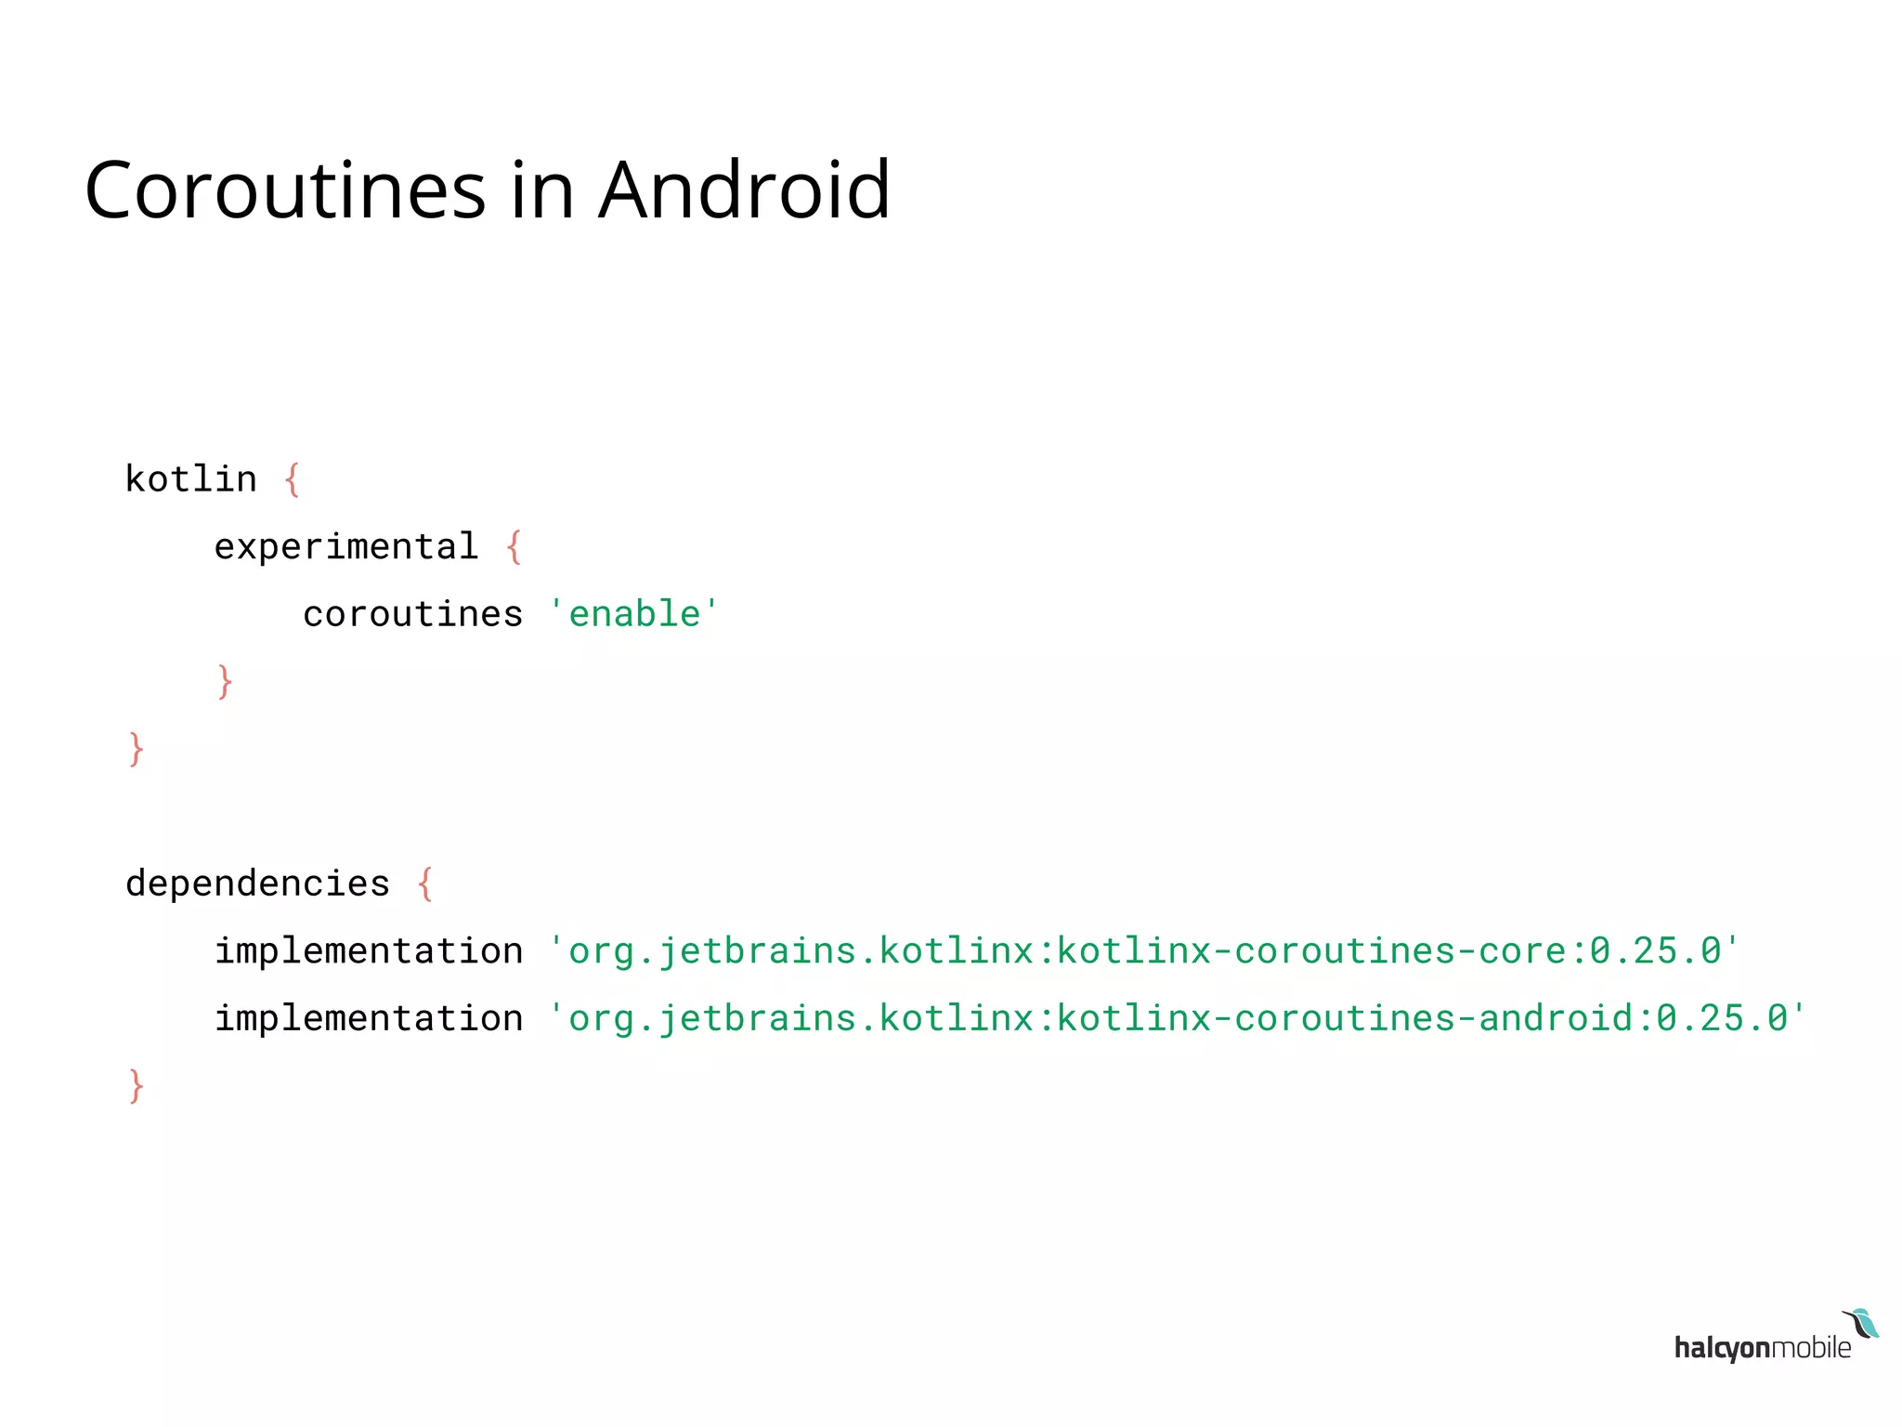Click the opening brace after 'kotlin'
1902x1427 pixels.
pos(293,480)
